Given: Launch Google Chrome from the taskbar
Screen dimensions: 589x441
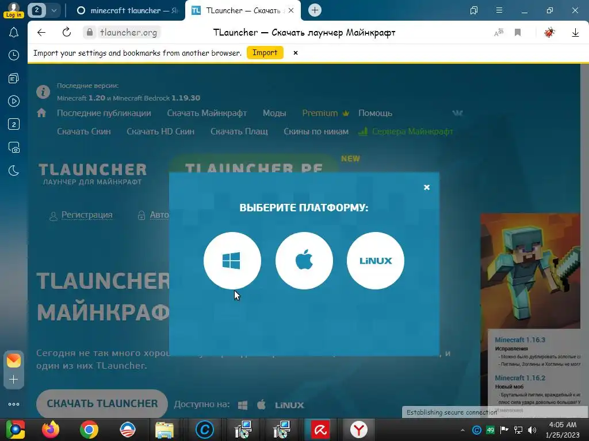Looking at the screenshot, I should pyautogui.click(x=89, y=430).
